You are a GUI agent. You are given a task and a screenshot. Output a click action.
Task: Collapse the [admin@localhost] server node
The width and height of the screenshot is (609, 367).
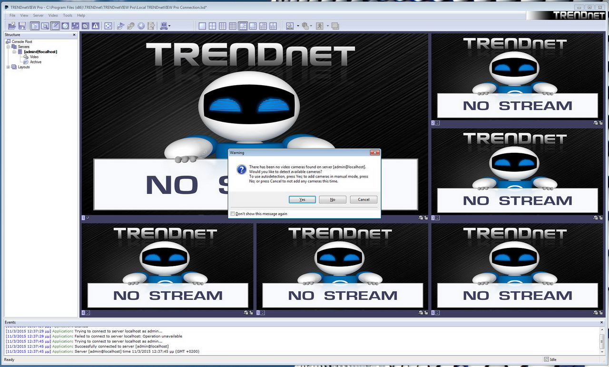click(14, 52)
